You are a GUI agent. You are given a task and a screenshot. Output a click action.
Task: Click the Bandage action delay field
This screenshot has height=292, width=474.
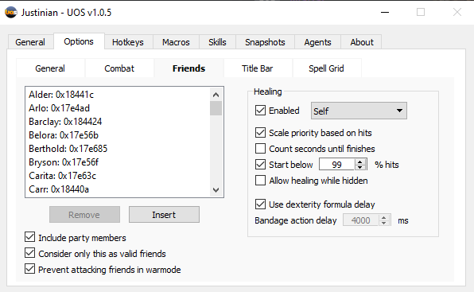[x=360, y=220]
